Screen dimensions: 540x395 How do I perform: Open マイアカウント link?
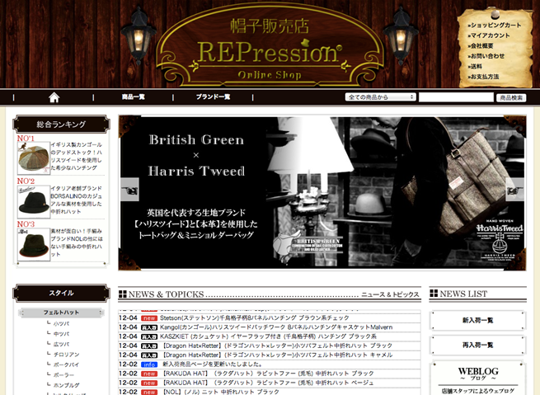click(489, 35)
